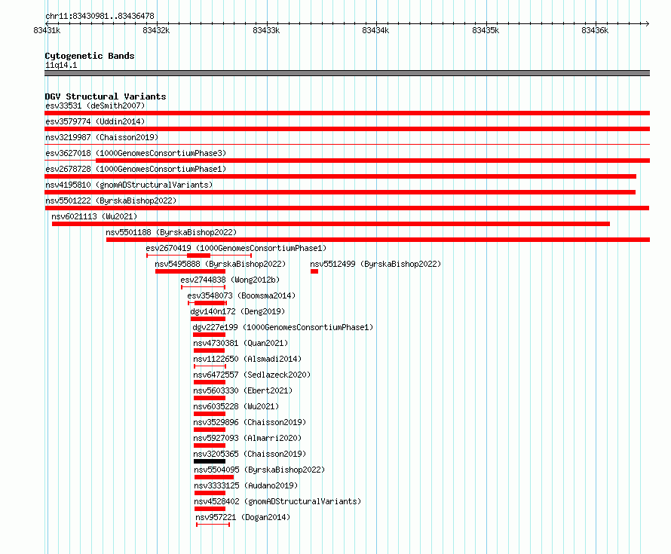
Task: Select esv2670419 (1000GenomesConsortiumPhase1) label
Action: click(x=236, y=248)
